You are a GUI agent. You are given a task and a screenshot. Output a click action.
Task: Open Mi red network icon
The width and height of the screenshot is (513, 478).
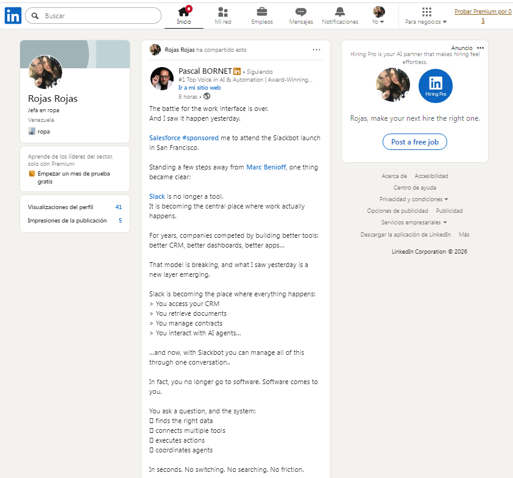coord(223,12)
